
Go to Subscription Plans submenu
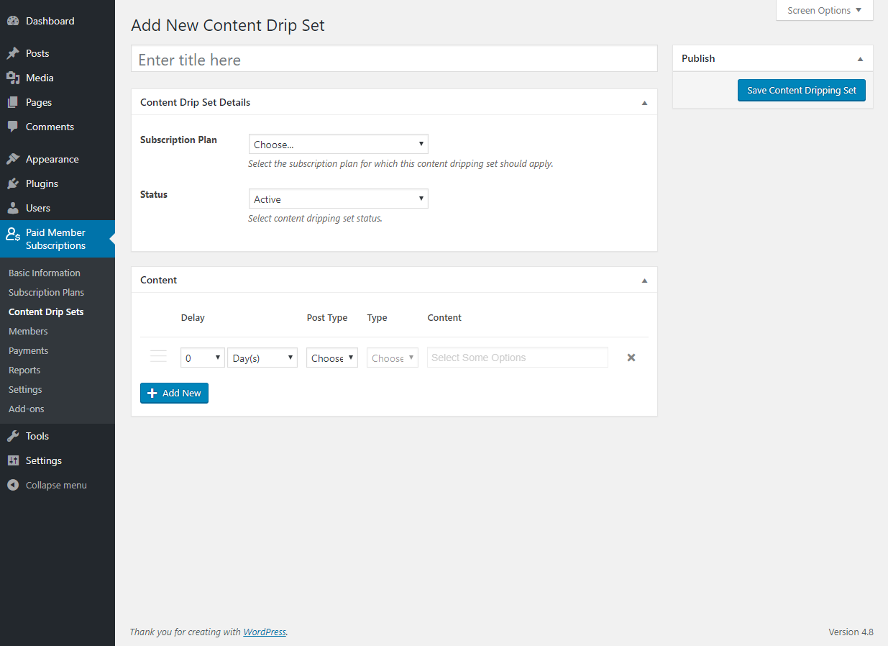[x=46, y=292]
